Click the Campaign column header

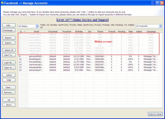151,31
